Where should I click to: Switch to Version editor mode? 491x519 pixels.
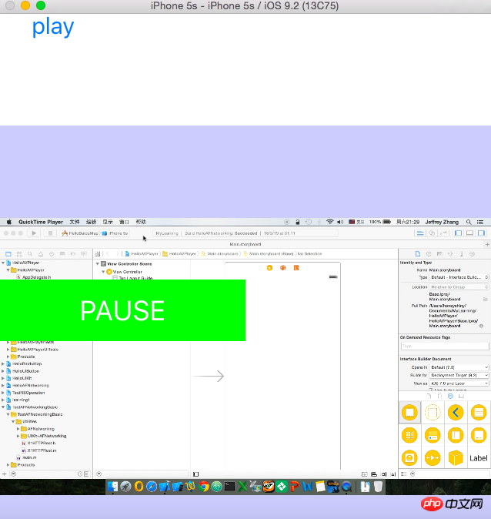tap(443, 233)
